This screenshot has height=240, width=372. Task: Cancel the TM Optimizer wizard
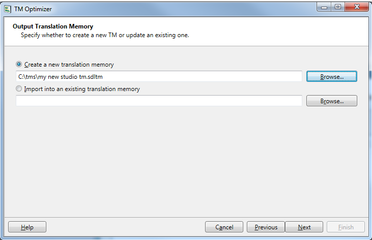pos(224,227)
